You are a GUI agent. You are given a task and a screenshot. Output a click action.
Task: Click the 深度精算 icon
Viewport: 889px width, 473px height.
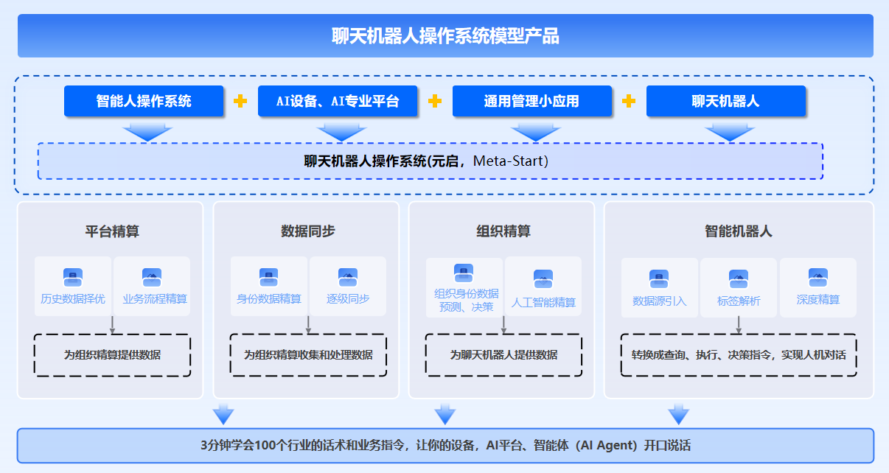(817, 278)
